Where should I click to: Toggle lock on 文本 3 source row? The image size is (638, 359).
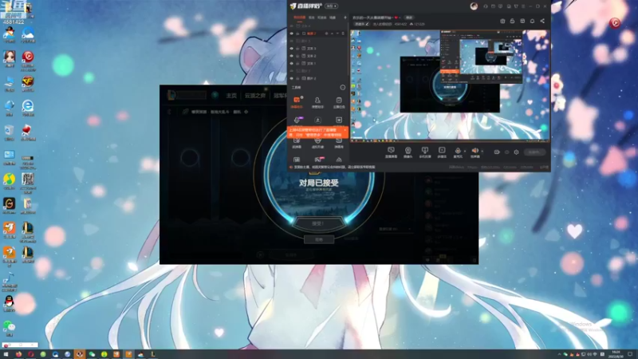coord(297,49)
